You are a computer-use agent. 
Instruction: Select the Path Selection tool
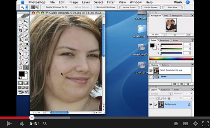point(20,53)
